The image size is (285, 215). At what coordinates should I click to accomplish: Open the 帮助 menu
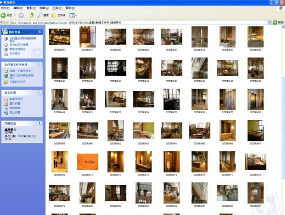(x=70, y=8)
